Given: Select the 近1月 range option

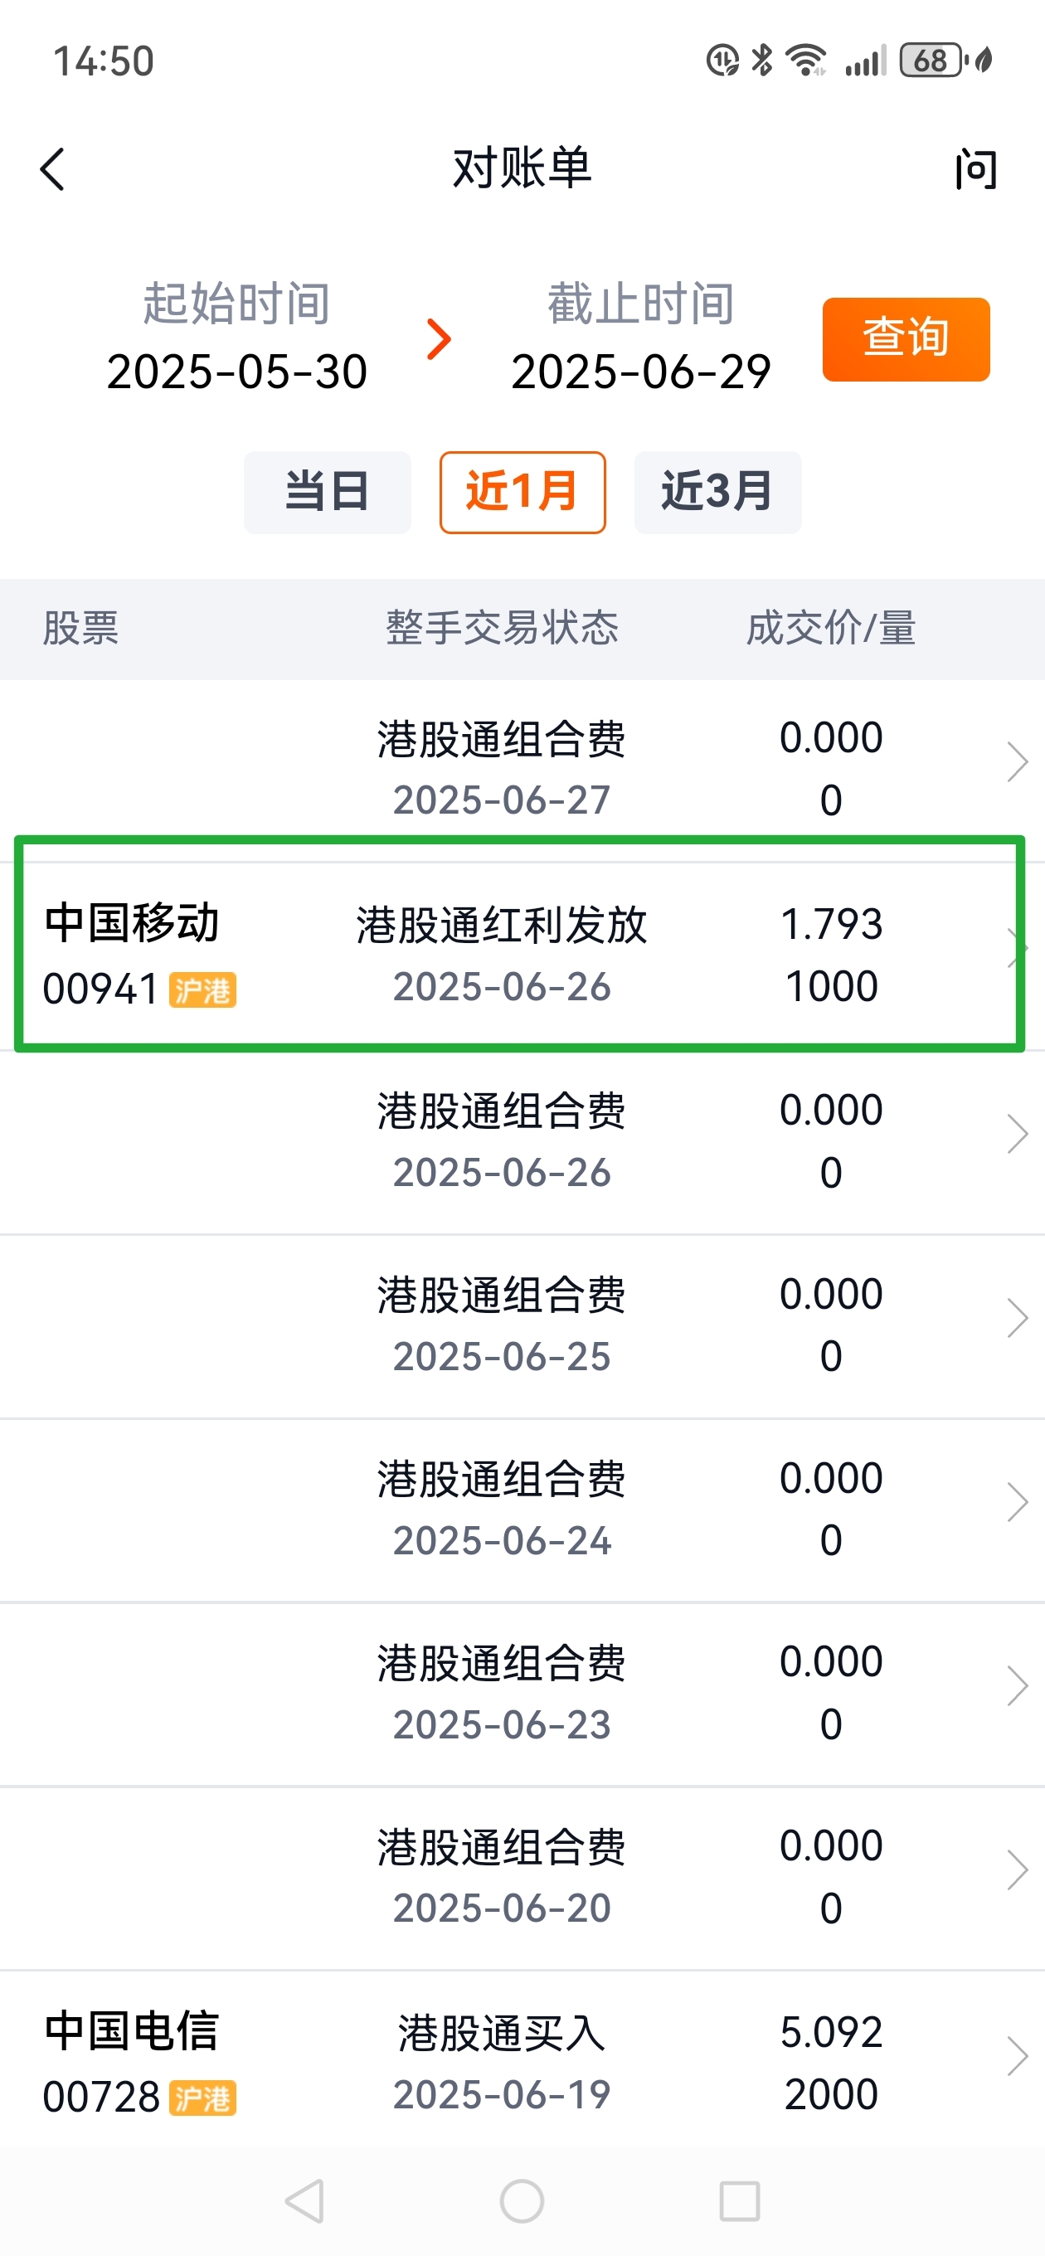Looking at the screenshot, I should tap(523, 492).
